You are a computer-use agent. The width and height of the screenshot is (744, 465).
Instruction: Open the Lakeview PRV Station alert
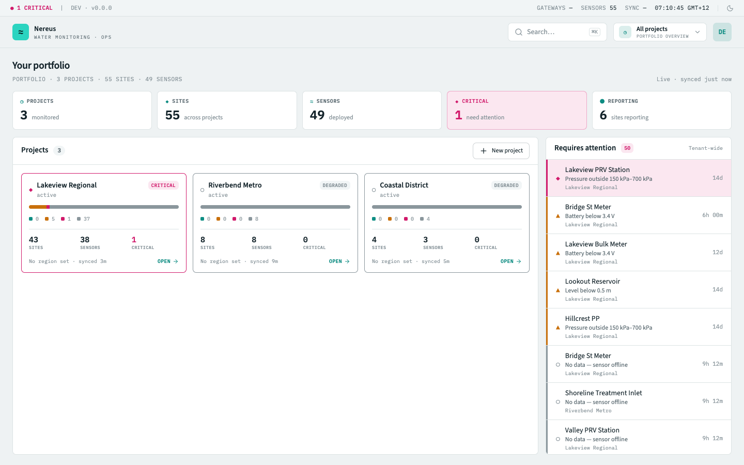click(x=639, y=178)
